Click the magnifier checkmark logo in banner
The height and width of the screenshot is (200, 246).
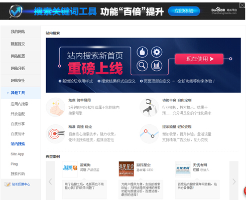pyautogui.click(x=15, y=11)
